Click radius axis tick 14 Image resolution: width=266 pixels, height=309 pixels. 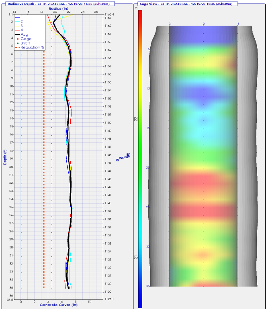click(14, 12)
